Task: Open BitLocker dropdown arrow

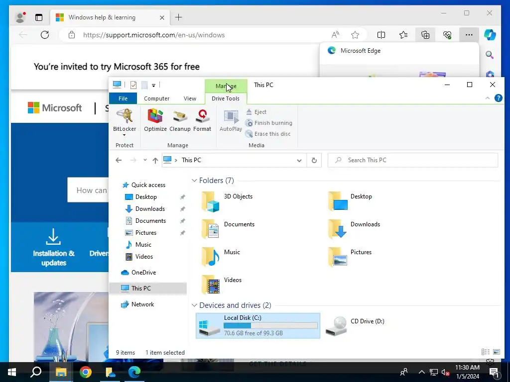Action: click(124, 135)
